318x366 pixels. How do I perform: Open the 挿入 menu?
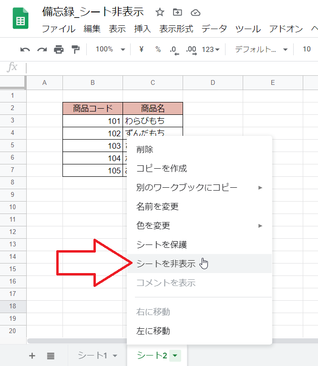click(143, 29)
